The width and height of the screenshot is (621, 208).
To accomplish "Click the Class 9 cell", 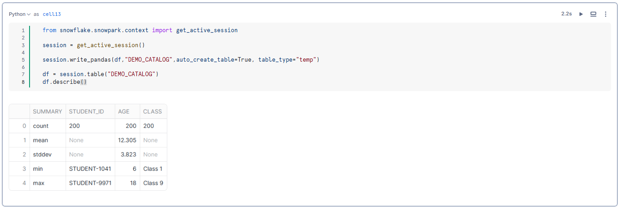I will click(153, 183).
